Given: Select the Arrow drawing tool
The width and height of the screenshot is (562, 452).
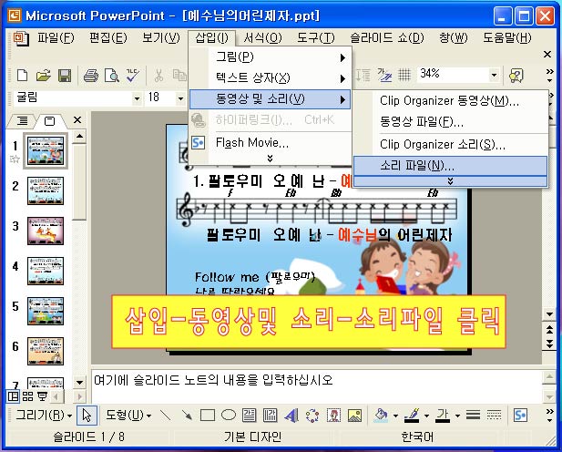Looking at the screenshot, I should click(x=187, y=416).
